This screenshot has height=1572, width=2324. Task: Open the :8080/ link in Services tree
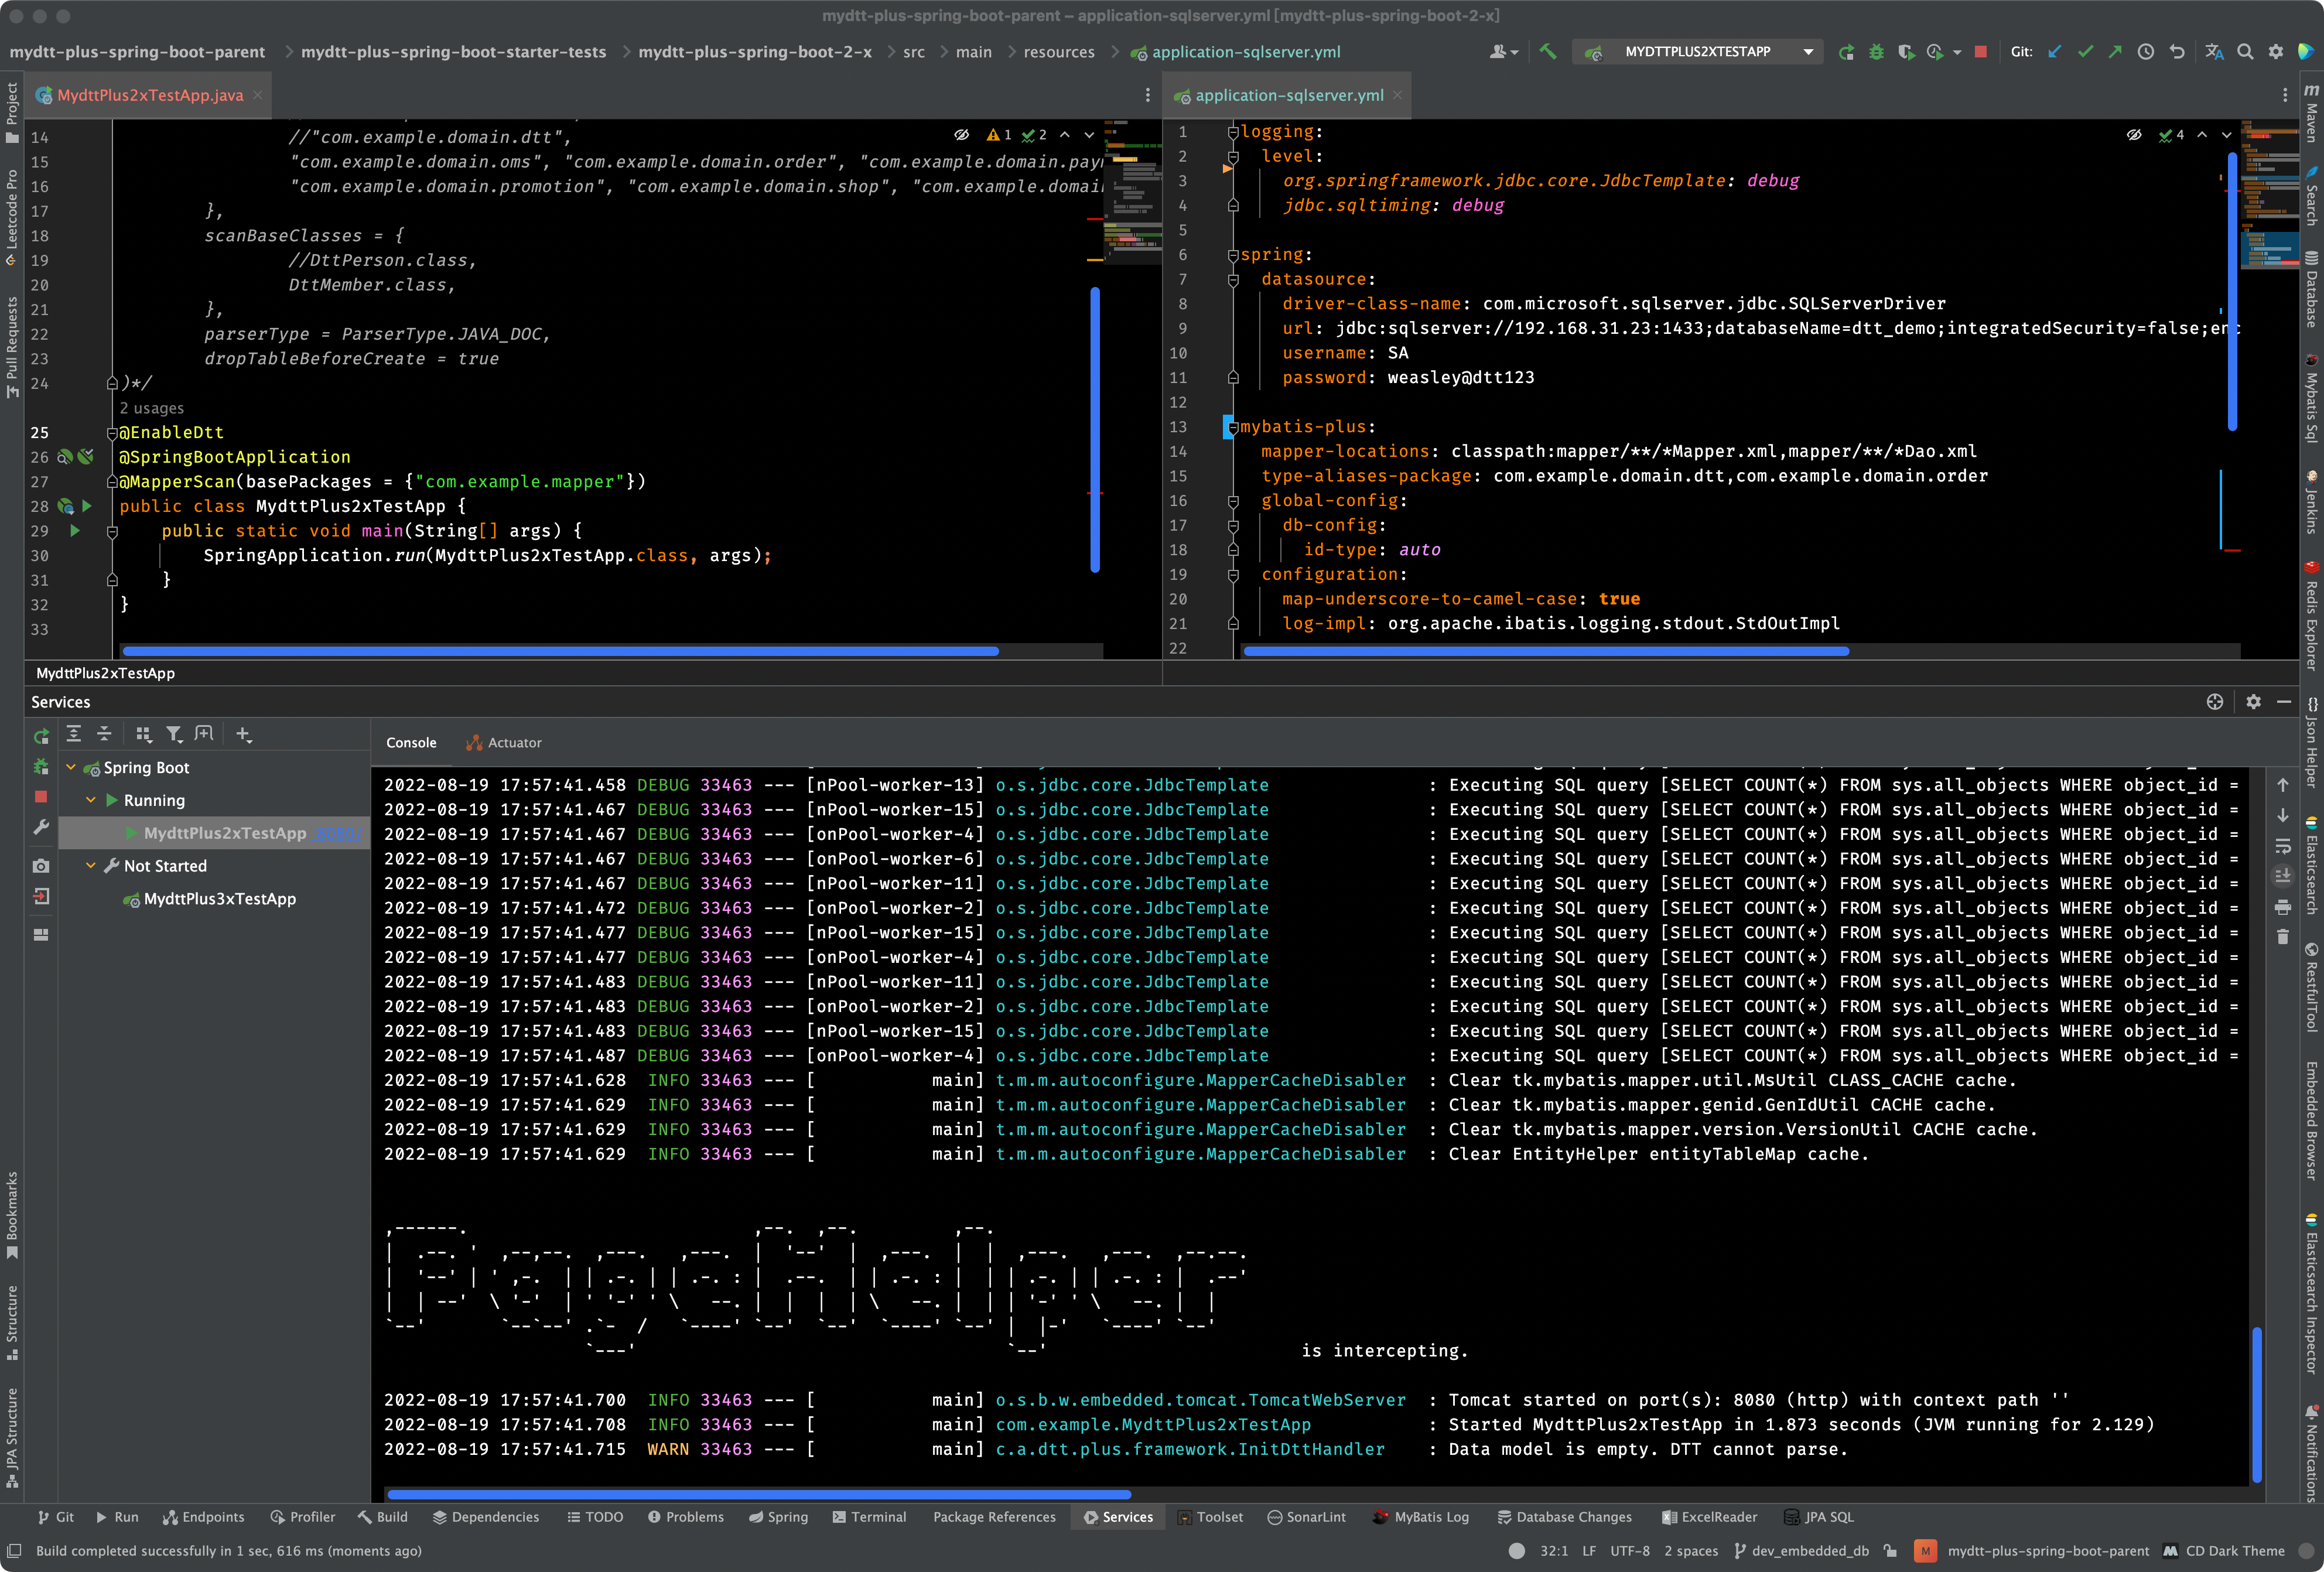click(336, 833)
